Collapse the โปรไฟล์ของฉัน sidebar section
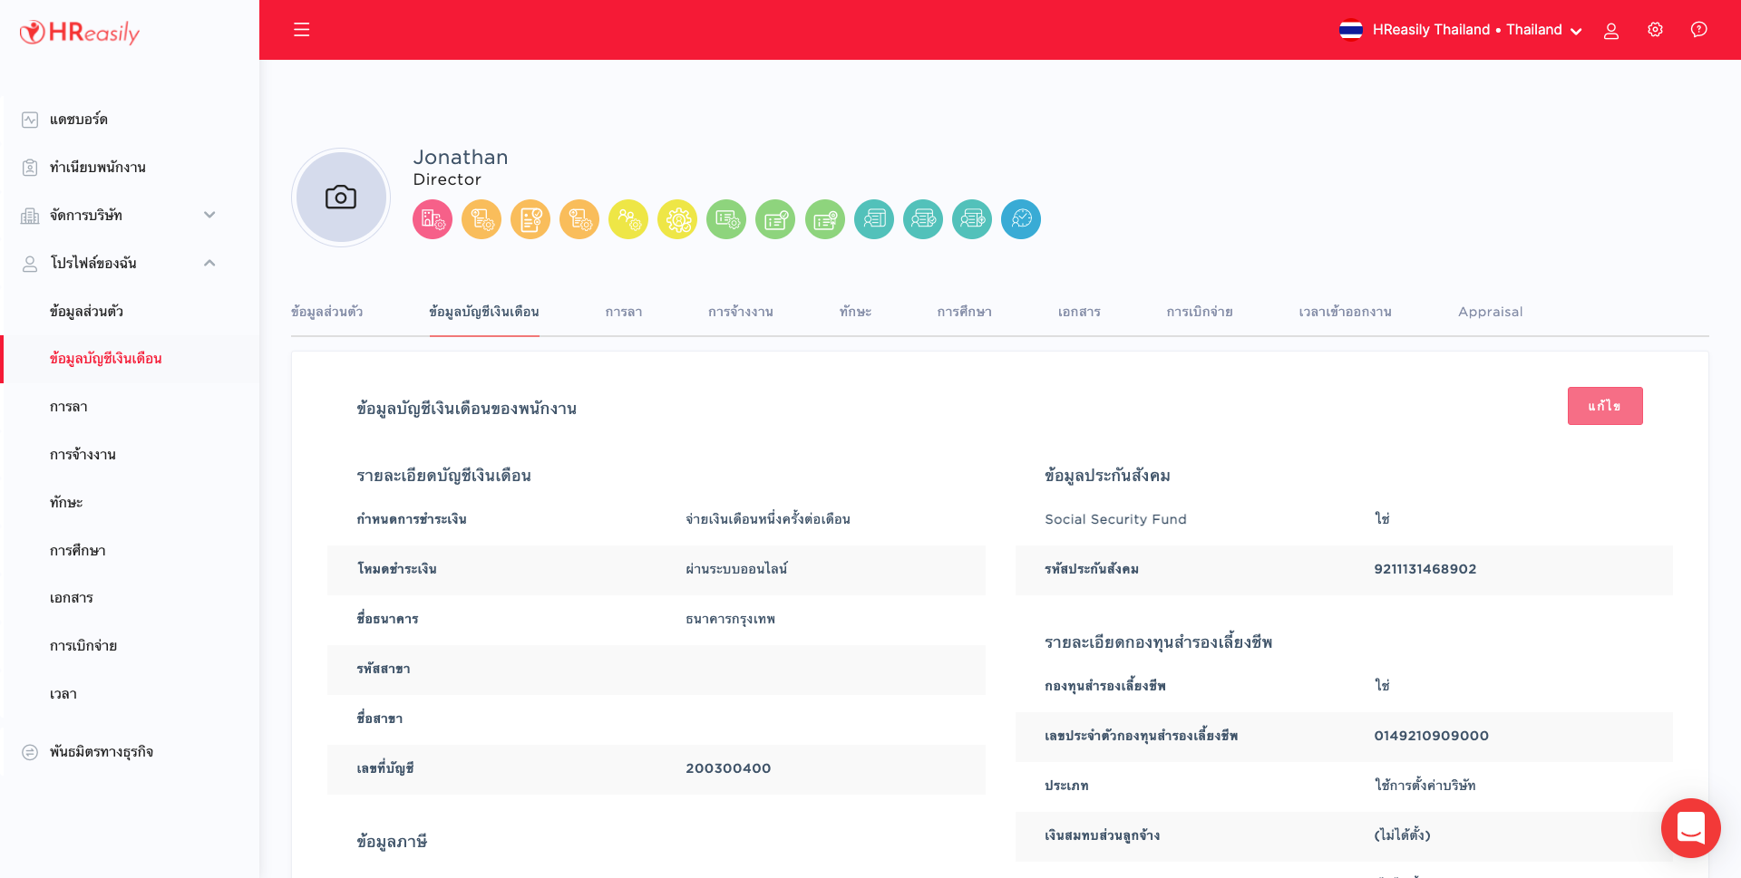This screenshot has height=878, width=1741. pos(209,263)
